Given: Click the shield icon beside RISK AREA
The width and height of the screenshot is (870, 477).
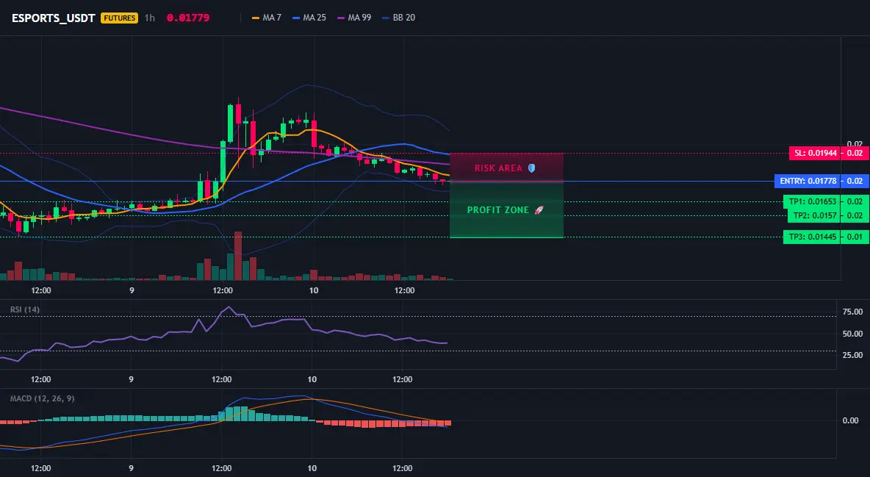Looking at the screenshot, I should coord(531,168).
